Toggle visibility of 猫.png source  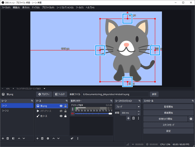[61, 106]
